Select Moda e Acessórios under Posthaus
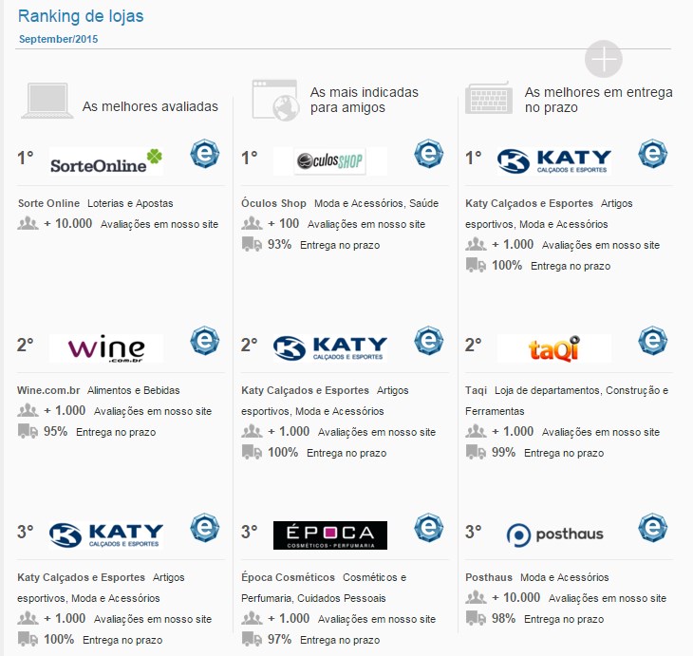The height and width of the screenshot is (656, 693). tap(565, 577)
